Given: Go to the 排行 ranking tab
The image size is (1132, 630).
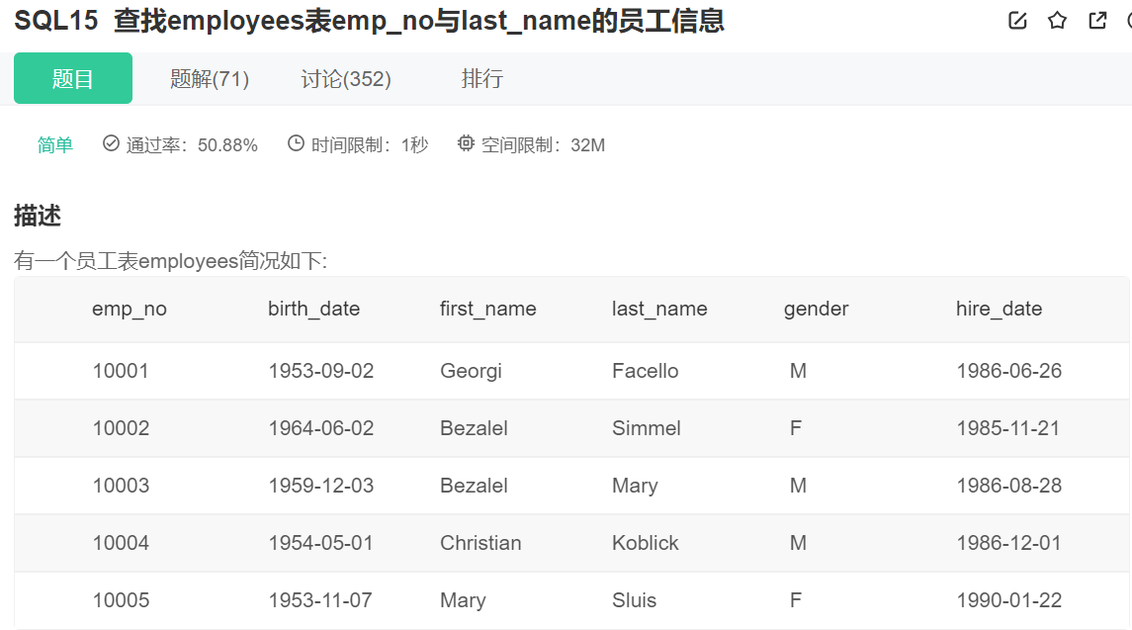Looking at the screenshot, I should pos(482,79).
